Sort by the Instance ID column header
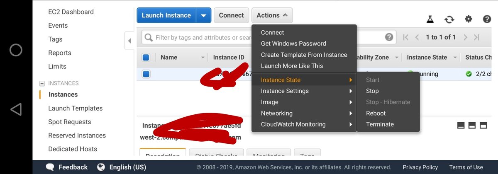This screenshot has height=174, width=498. (x=229, y=58)
